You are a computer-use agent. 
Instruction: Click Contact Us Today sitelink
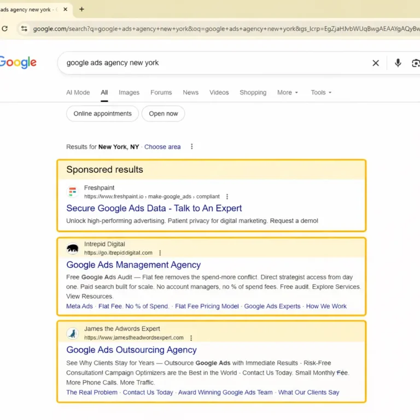(148, 393)
